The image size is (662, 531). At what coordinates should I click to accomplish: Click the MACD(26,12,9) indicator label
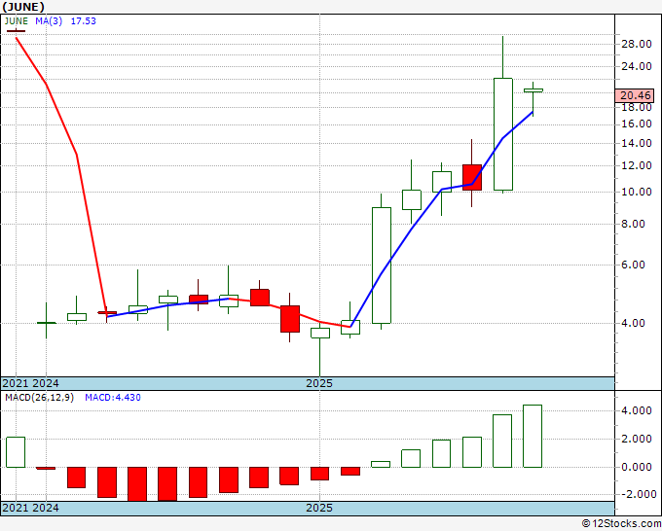(x=39, y=398)
